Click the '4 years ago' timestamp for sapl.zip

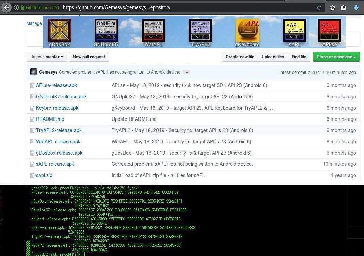[343, 175]
